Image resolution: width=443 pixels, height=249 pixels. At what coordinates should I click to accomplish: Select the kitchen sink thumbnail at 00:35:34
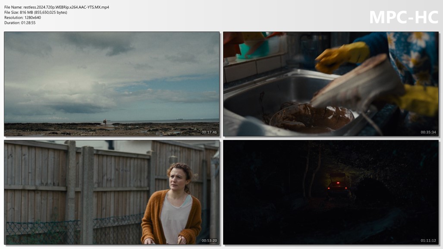point(331,84)
